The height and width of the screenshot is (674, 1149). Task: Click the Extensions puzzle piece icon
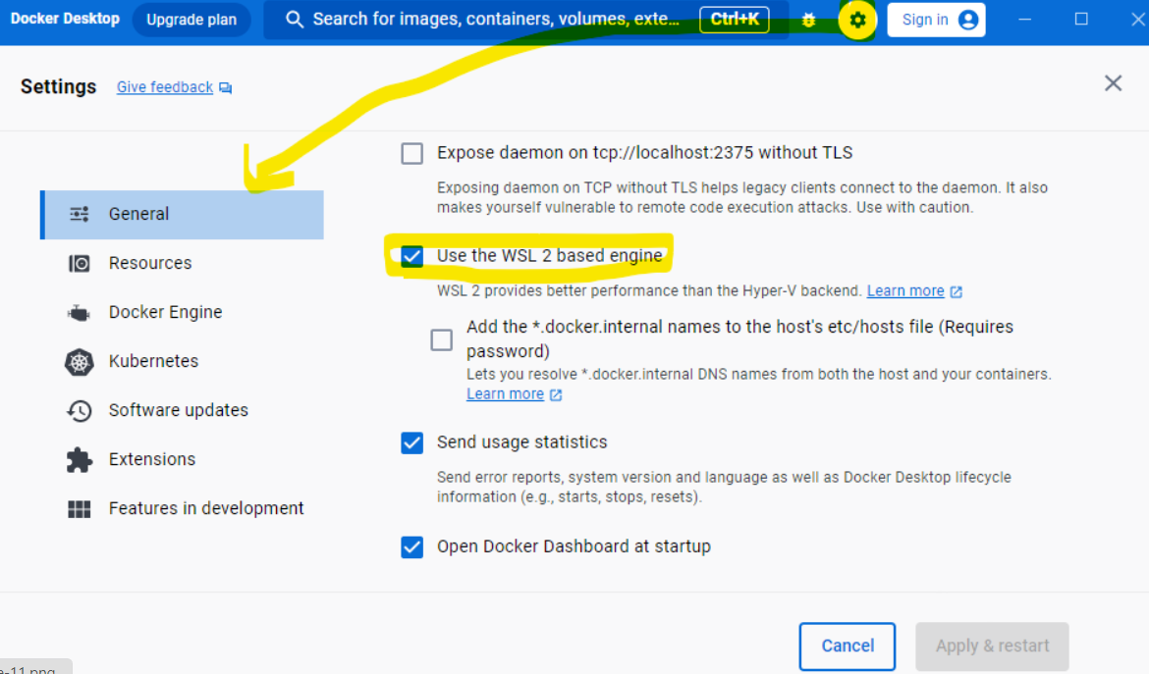click(x=80, y=459)
